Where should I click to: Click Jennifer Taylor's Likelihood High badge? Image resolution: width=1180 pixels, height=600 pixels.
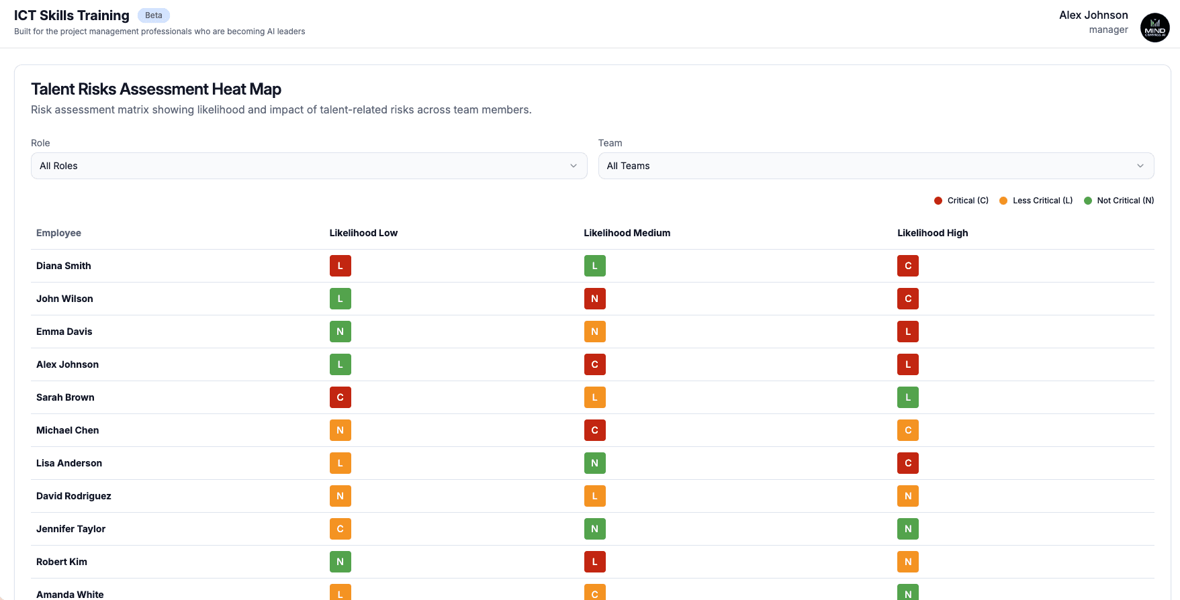pos(908,529)
